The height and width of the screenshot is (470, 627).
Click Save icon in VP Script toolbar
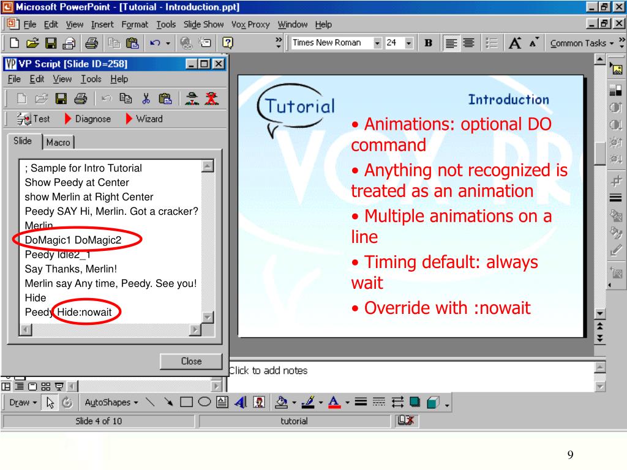click(61, 99)
